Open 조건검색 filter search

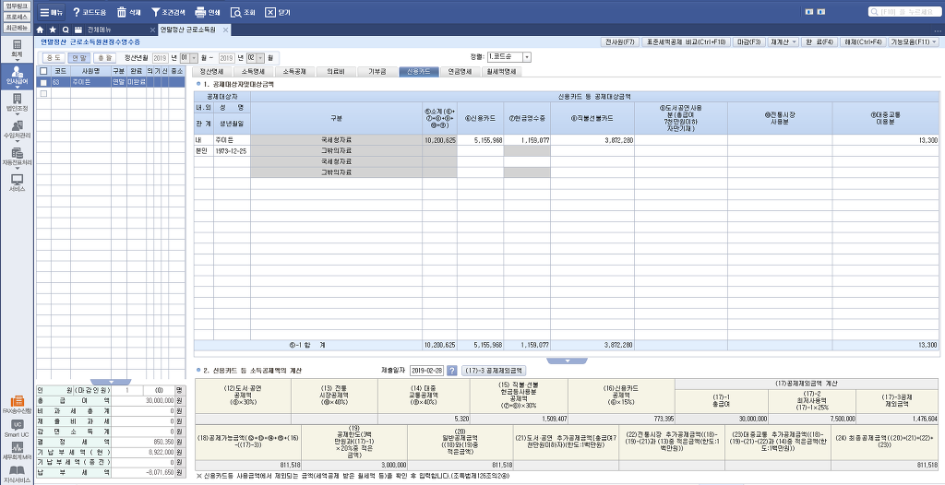point(169,12)
